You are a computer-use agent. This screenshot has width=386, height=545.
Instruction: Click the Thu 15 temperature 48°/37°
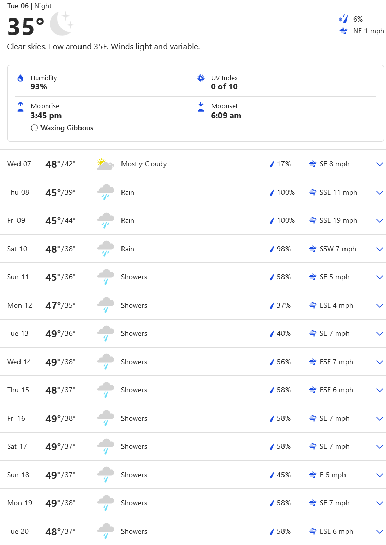pos(60,390)
